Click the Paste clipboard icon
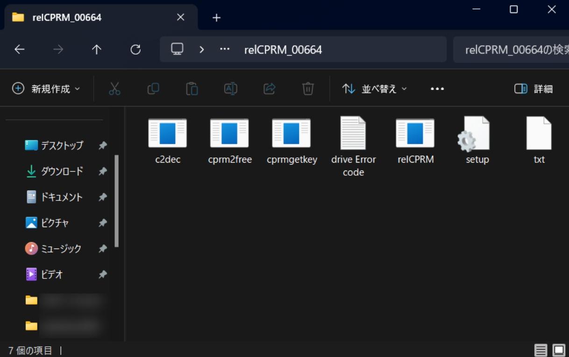The image size is (569, 357). tap(192, 89)
